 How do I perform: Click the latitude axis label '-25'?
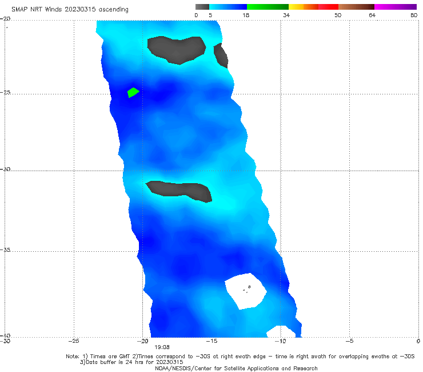pyautogui.click(x=5, y=92)
